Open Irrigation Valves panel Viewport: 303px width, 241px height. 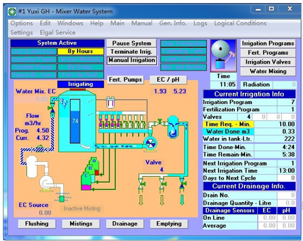tap(268, 62)
